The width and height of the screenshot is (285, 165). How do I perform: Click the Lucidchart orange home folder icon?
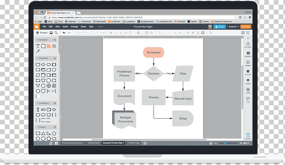[x=37, y=26]
